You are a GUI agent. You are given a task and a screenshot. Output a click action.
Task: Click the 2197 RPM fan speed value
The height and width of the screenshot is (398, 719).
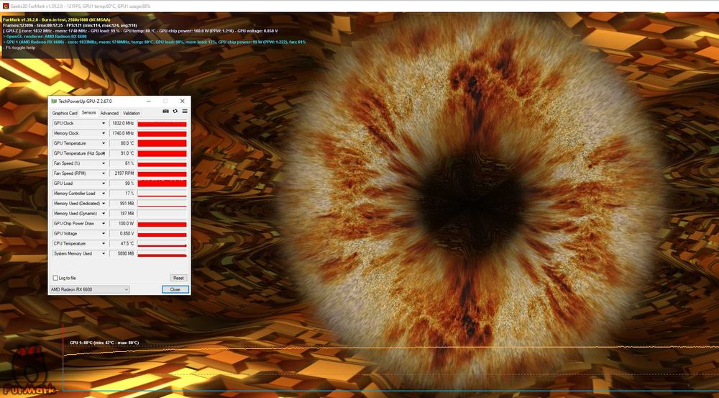click(122, 173)
